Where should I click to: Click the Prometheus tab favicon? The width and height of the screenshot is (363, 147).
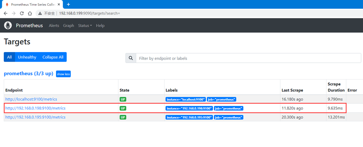(7, 5)
